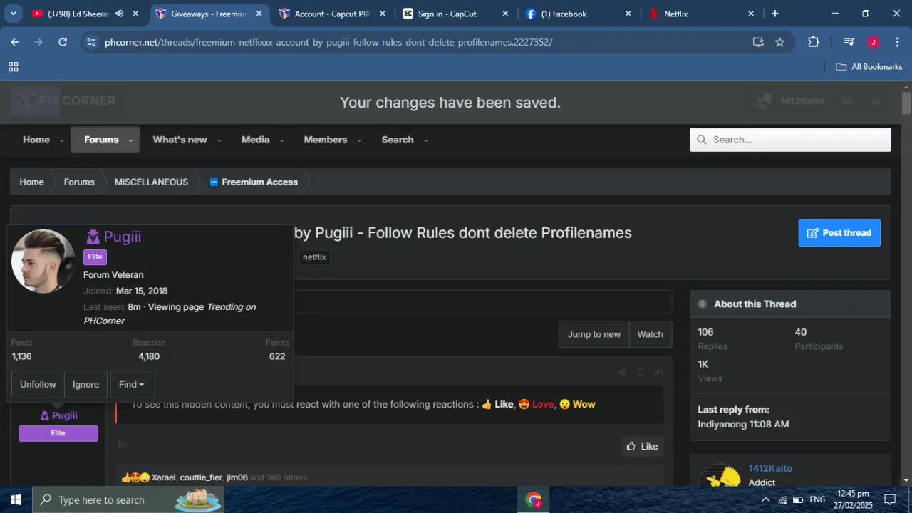Open the Chrome profile J avatar
The height and width of the screenshot is (513, 912).
coord(873,42)
